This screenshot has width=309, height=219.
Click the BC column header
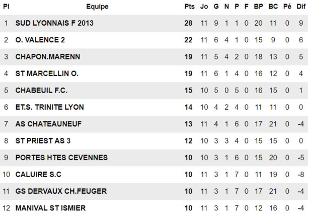coord(273,7)
